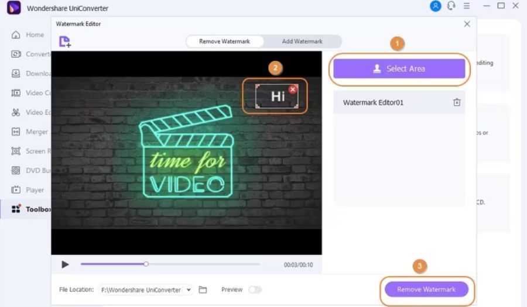Open the Converter section in sidebar
The image size is (527, 307).
pyautogui.click(x=31, y=54)
